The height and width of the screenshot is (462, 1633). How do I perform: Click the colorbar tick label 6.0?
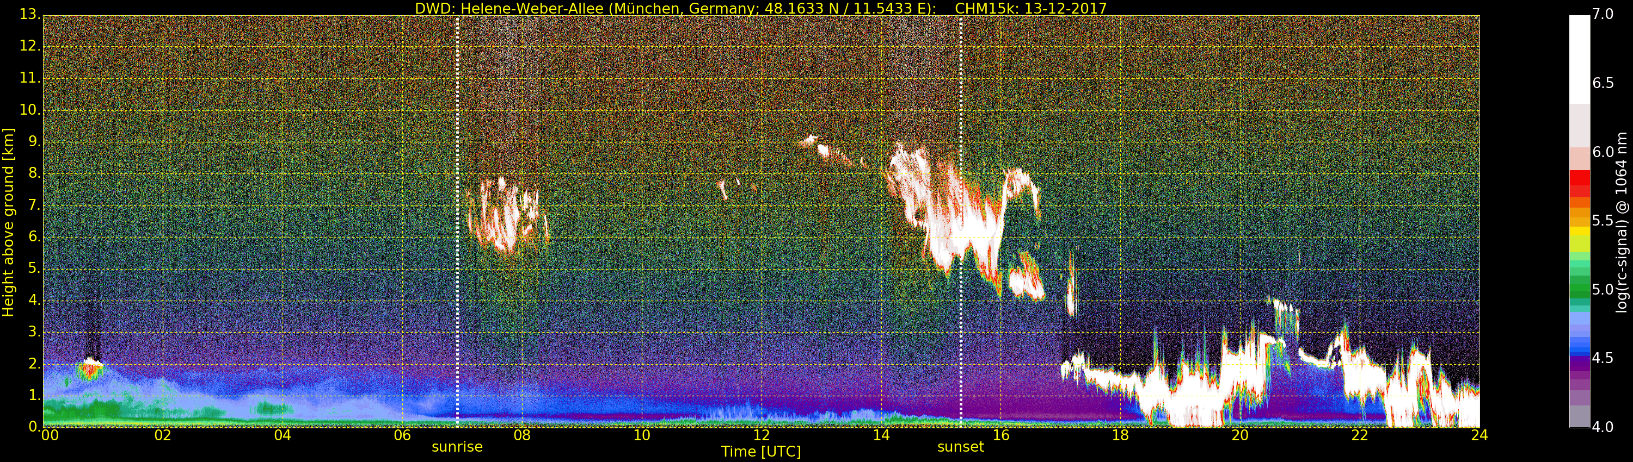(x=1603, y=152)
